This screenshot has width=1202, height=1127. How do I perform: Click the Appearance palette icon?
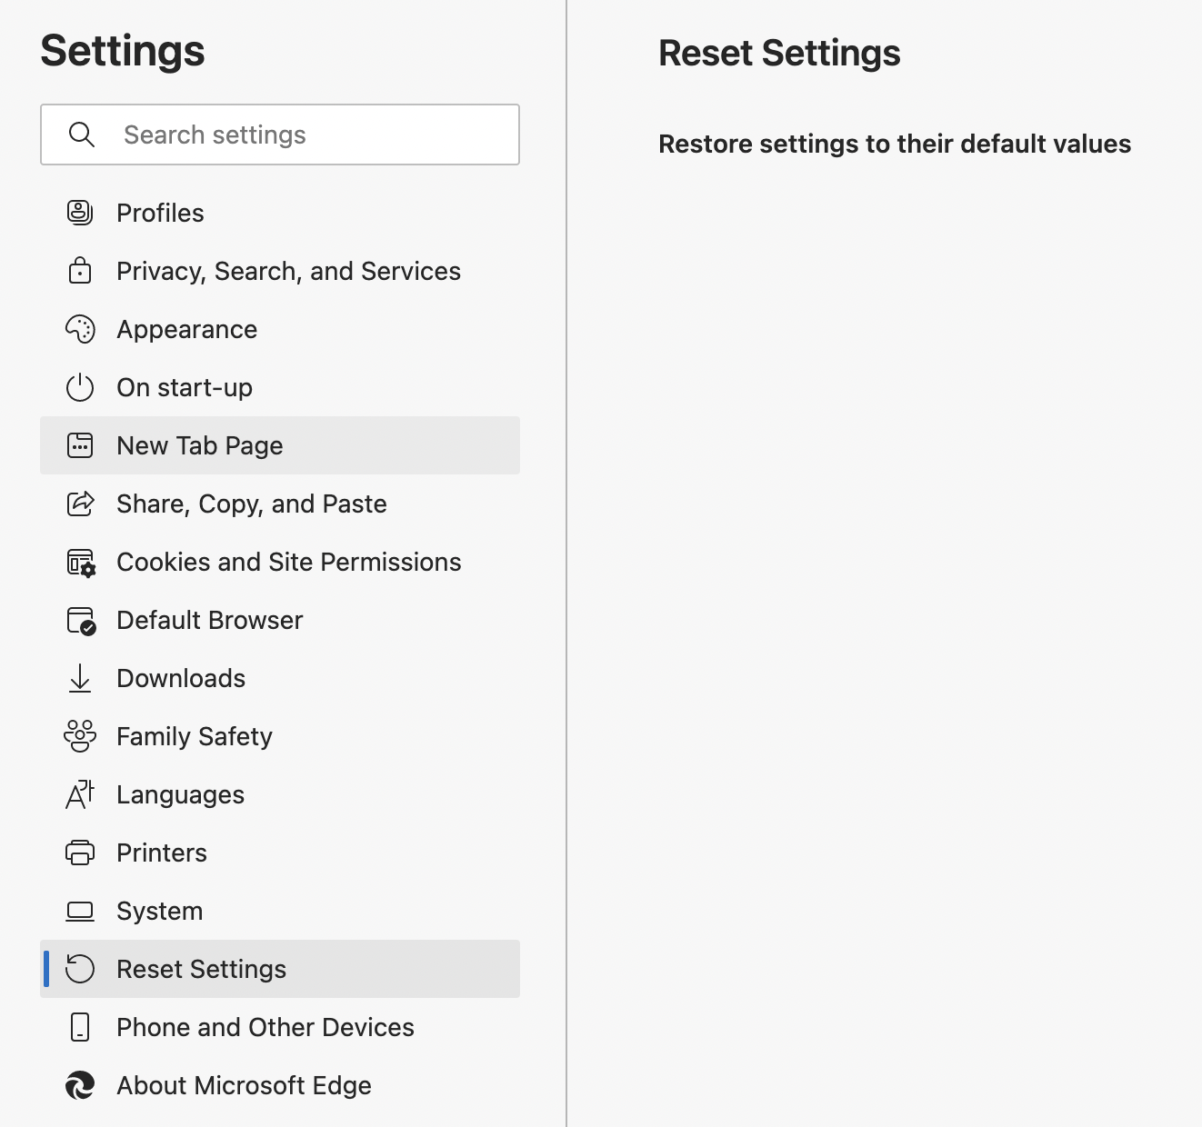point(80,329)
